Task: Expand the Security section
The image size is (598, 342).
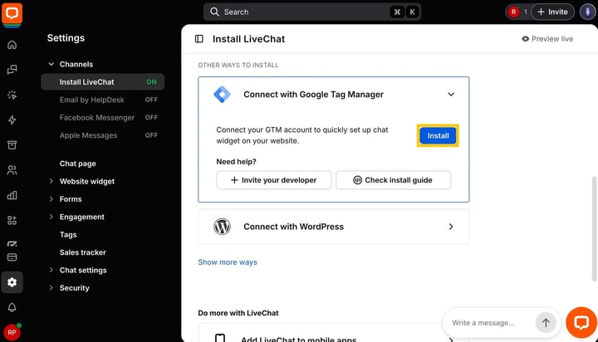Action: coord(51,287)
